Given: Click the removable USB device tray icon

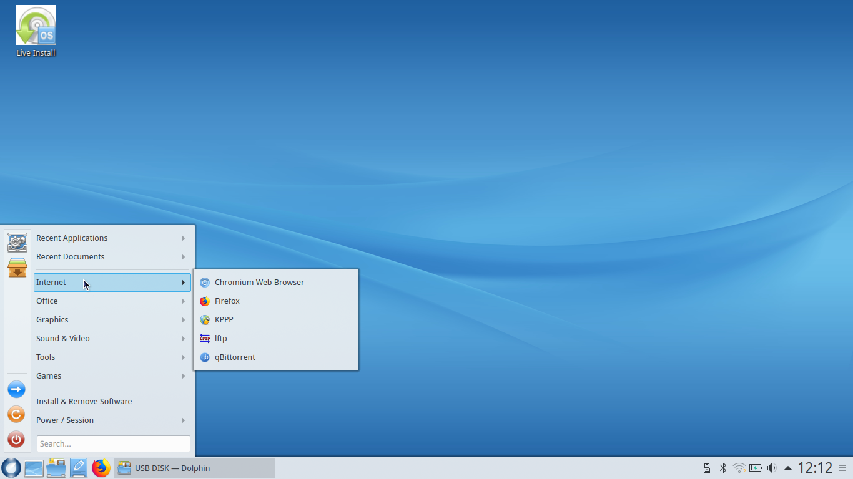Looking at the screenshot, I should tap(707, 468).
